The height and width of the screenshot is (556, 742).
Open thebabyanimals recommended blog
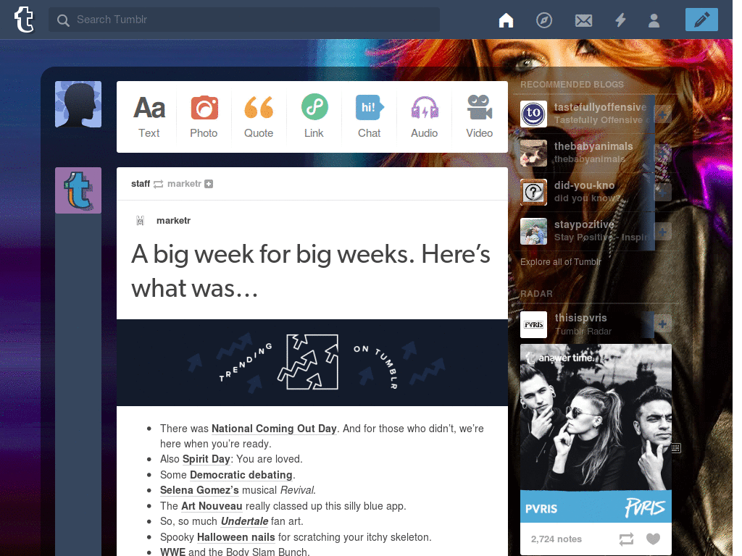pyautogui.click(x=593, y=146)
